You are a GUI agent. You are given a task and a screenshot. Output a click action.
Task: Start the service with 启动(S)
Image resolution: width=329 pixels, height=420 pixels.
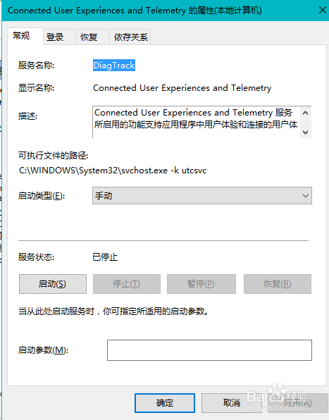[53, 284]
